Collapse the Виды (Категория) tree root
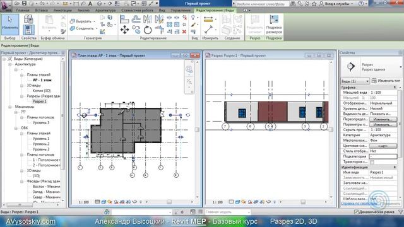 4,59
